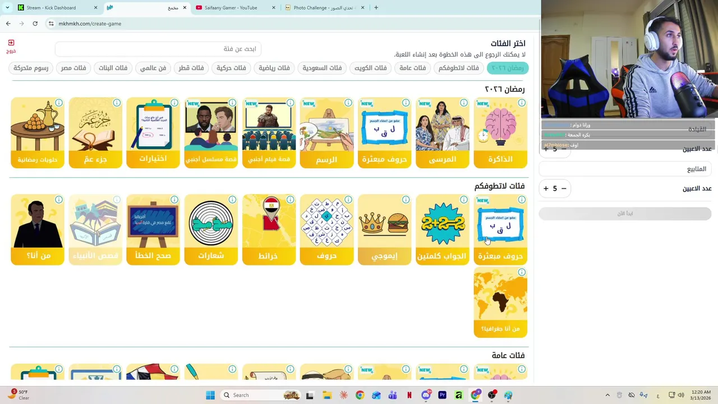This screenshot has width=718, height=404.
Task: Select فئات عامة filter chip
Action: point(413,68)
